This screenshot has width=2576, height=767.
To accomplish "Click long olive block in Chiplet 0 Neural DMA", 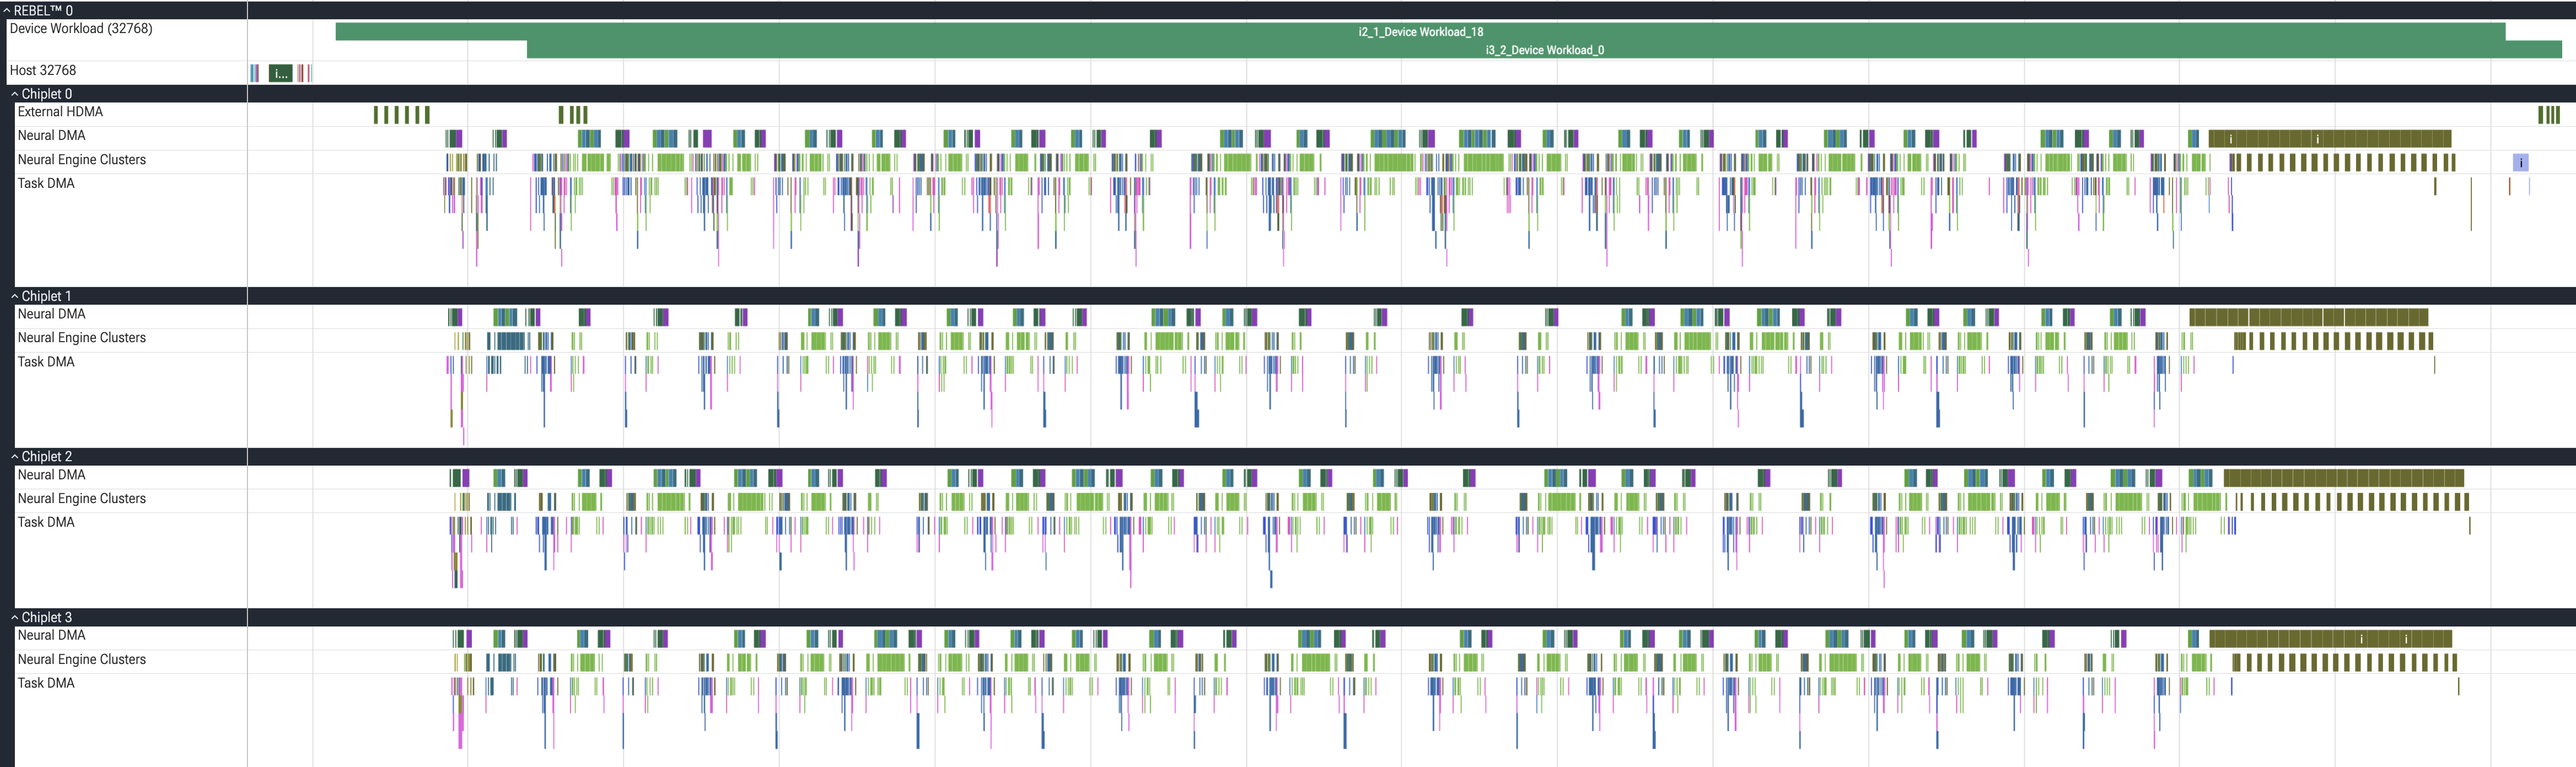I will [x=2330, y=138].
